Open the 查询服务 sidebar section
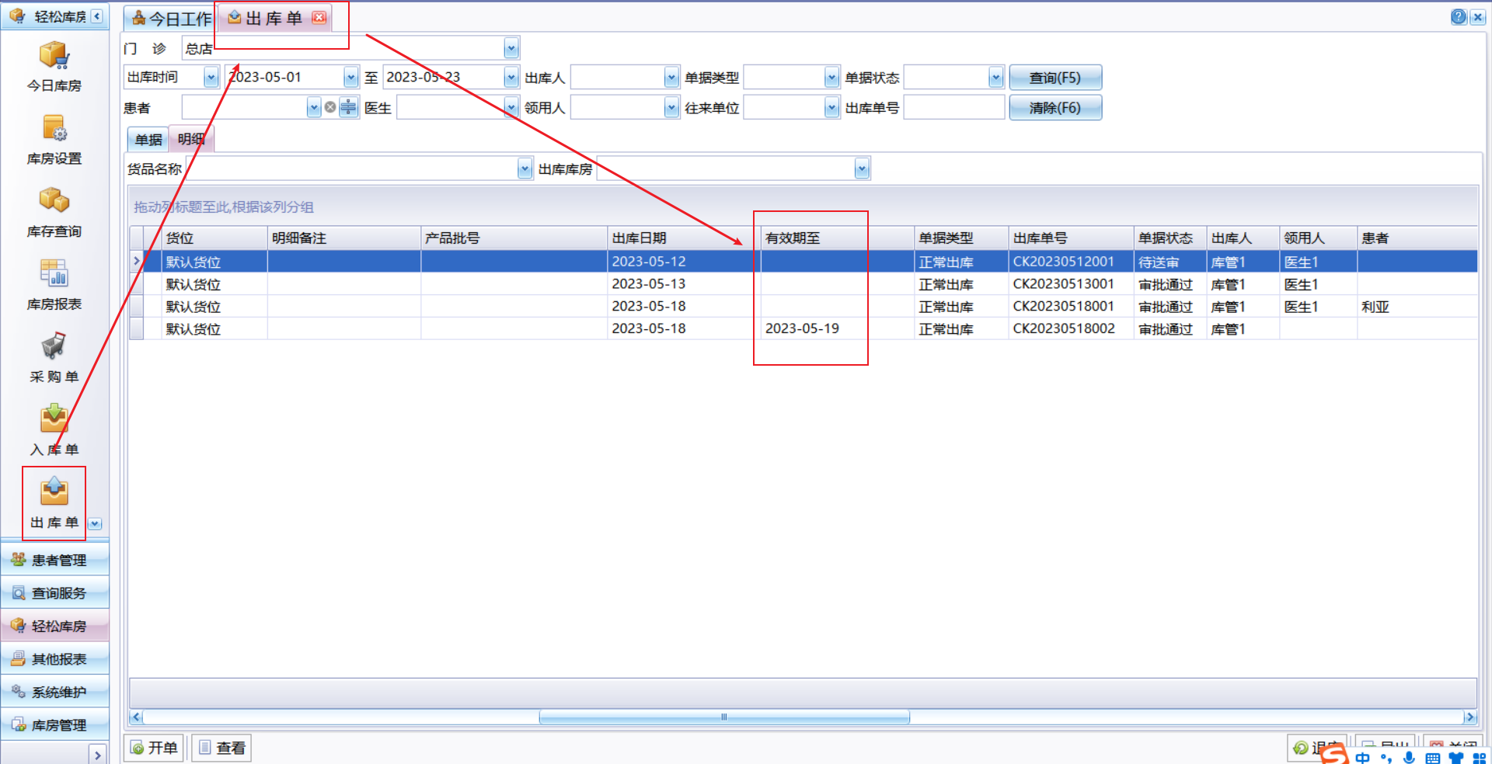Image resolution: width=1492 pixels, height=764 pixels. point(54,593)
